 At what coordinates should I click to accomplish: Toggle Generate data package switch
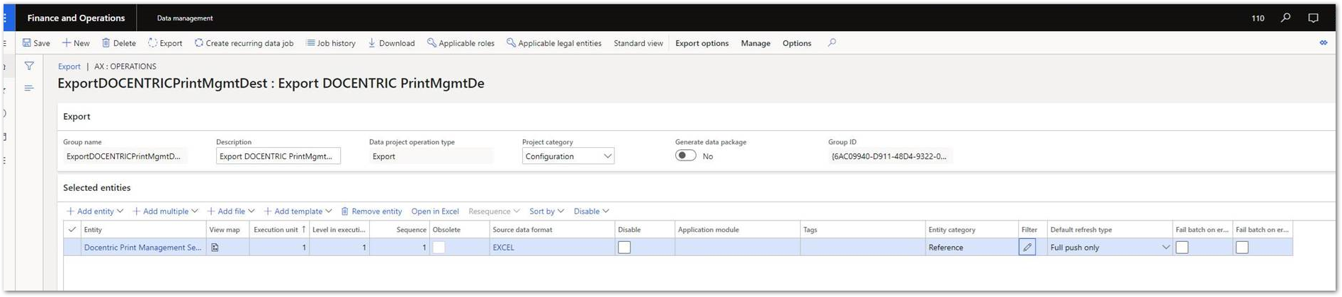click(x=686, y=156)
